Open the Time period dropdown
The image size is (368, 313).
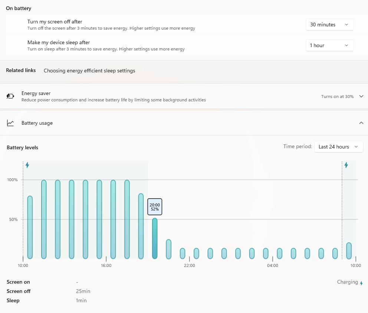[338, 147]
